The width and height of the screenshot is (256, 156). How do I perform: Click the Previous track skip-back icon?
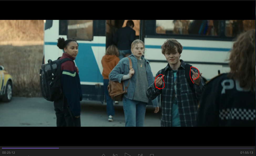coord(115,155)
